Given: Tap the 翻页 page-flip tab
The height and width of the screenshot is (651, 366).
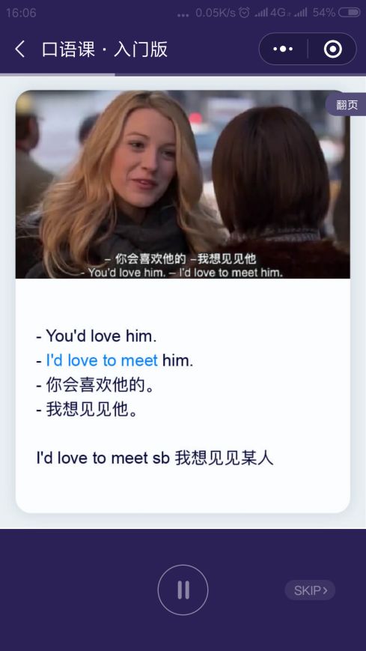Looking at the screenshot, I should pyautogui.click(x=346, y=105).
